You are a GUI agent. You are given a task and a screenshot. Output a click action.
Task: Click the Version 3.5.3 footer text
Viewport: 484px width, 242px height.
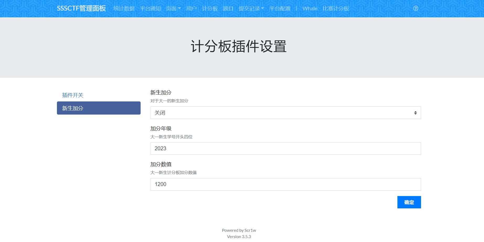pos(239,237)
